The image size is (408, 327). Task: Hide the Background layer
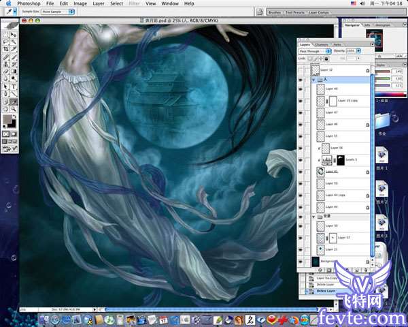(x=301, y=262)
